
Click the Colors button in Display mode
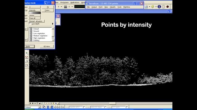[x=48, y=10]
